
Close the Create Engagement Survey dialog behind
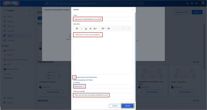pyautogui.click(x=162, y=10)
